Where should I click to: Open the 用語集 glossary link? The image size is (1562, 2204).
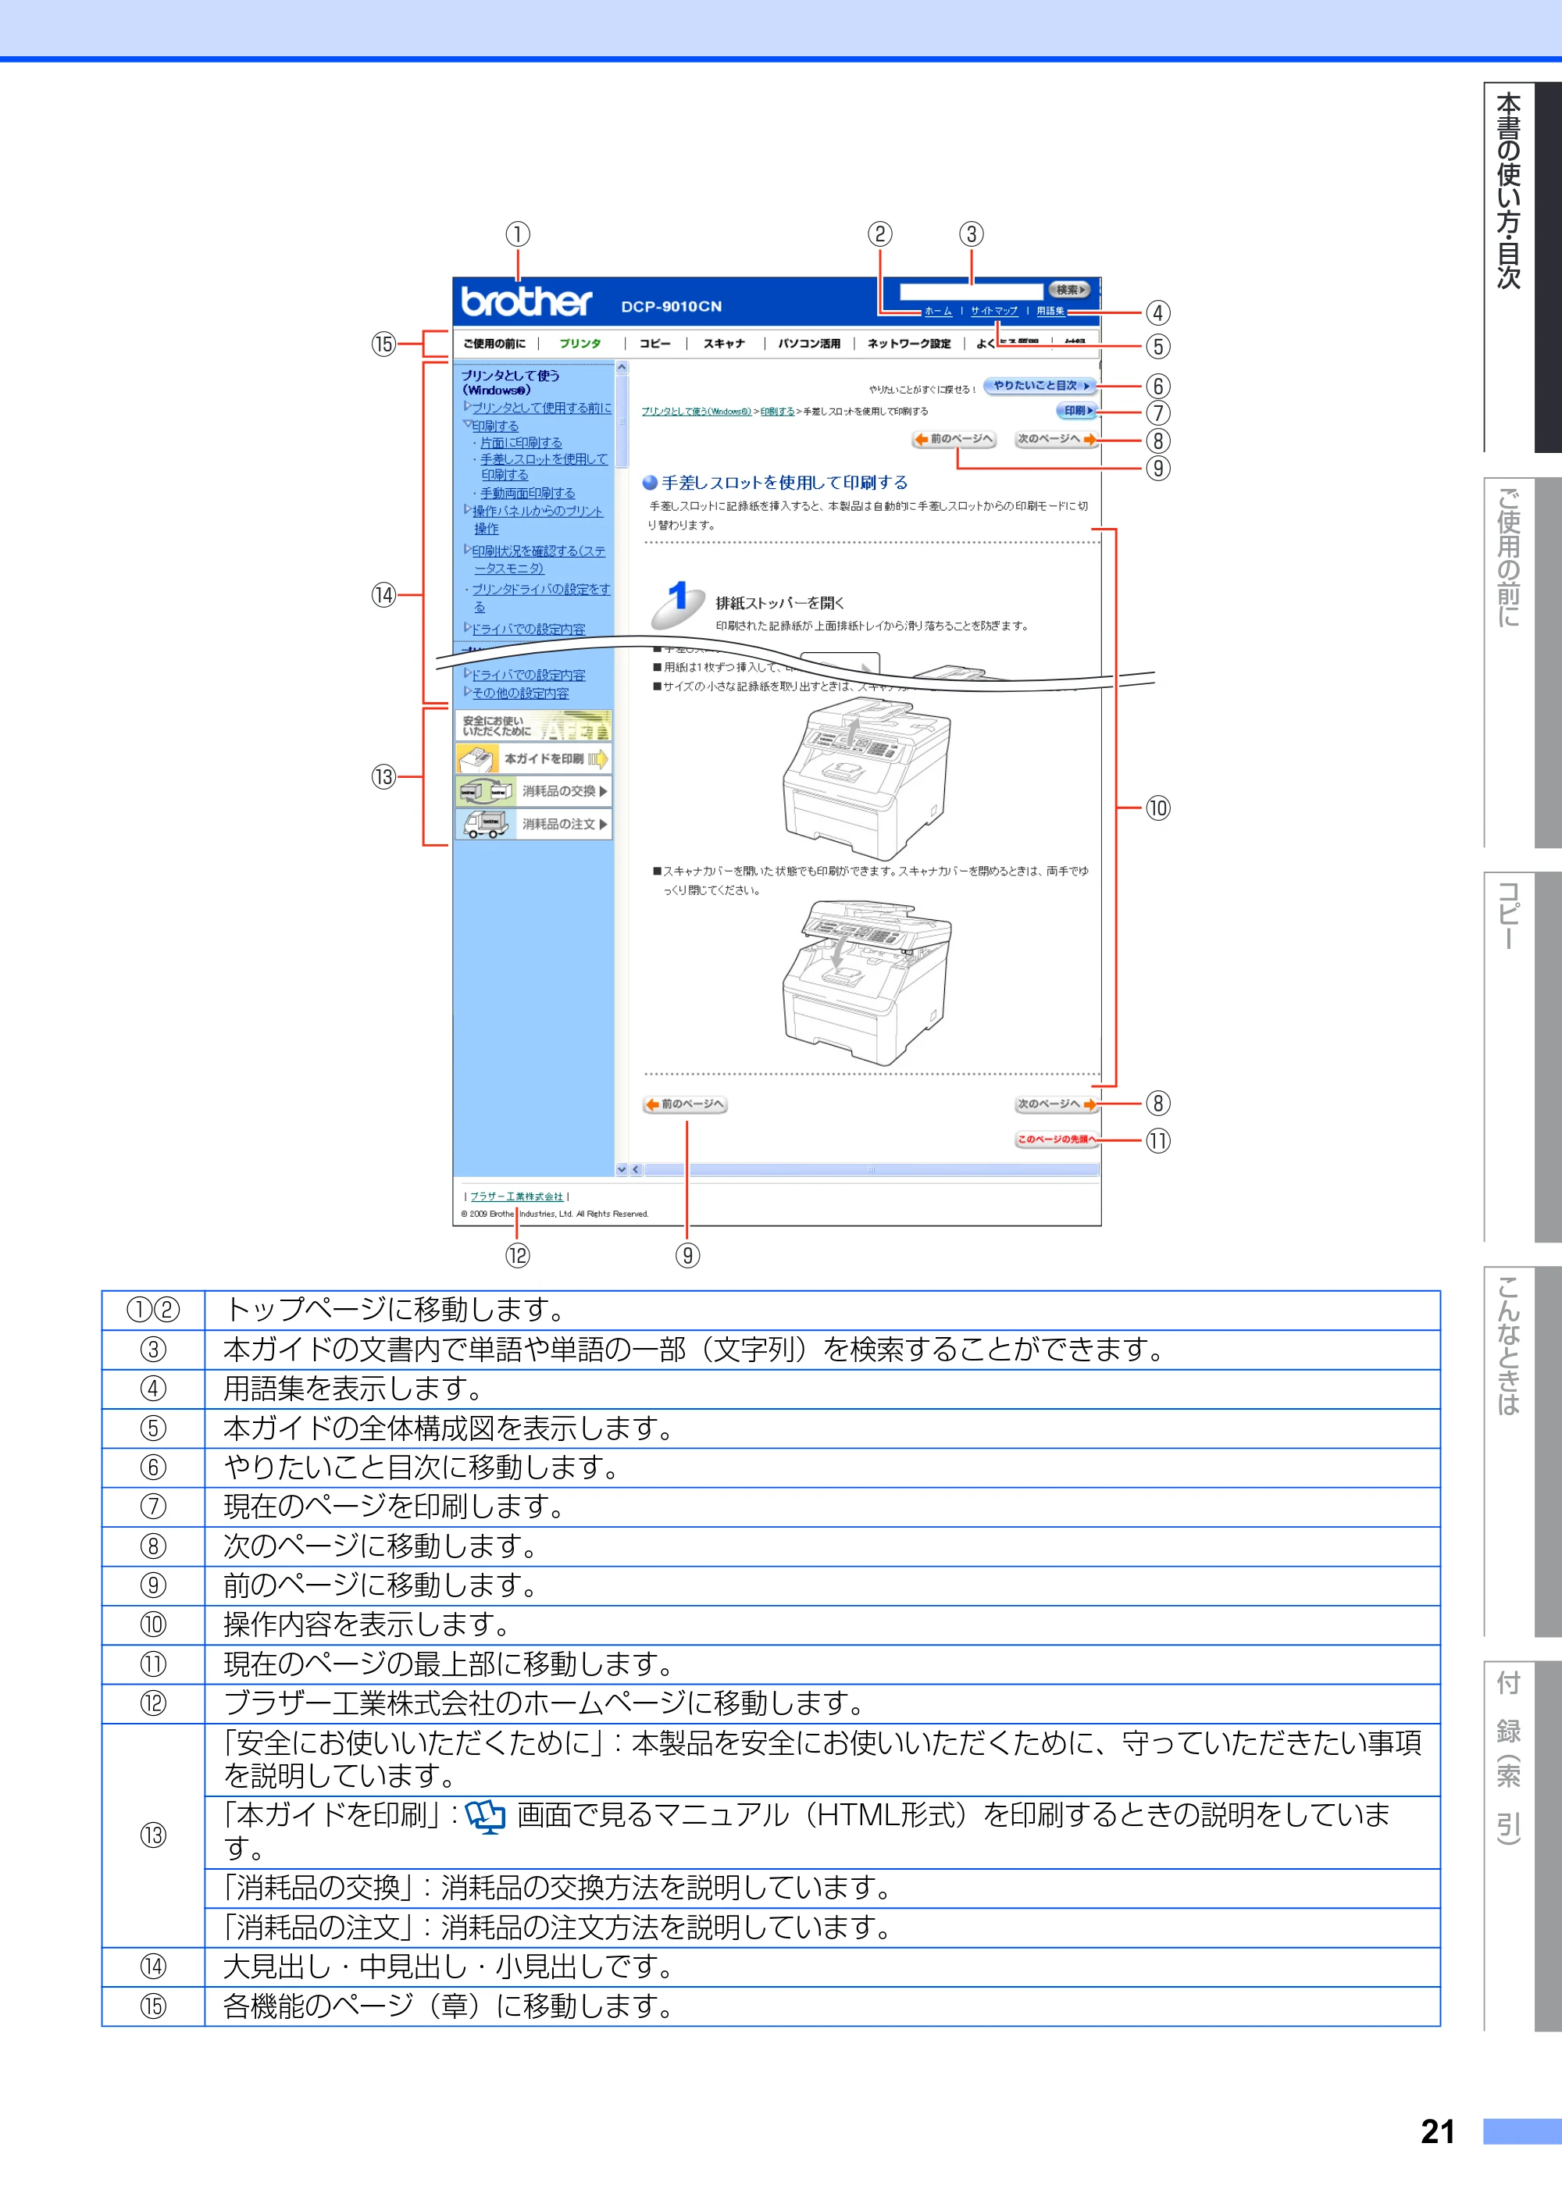click(x=1050, y=312)
